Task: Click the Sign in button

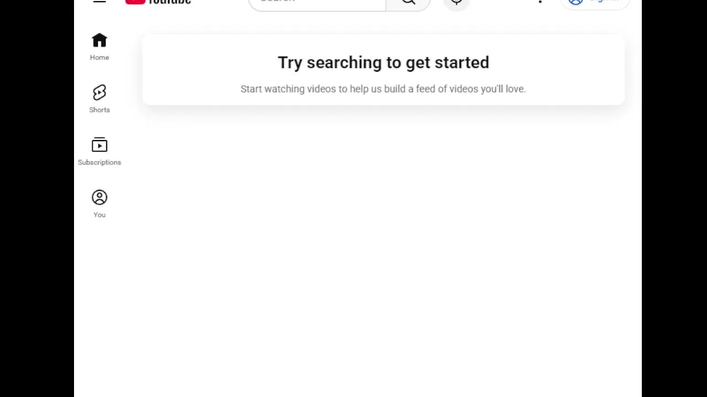Action: pos(595,3)
